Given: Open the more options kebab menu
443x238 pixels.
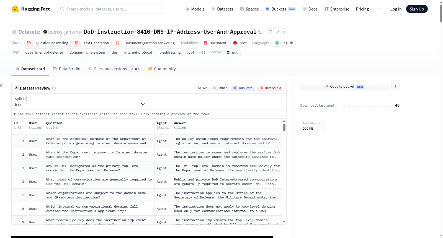Looking at the screenshot, I should click(395, 86).
